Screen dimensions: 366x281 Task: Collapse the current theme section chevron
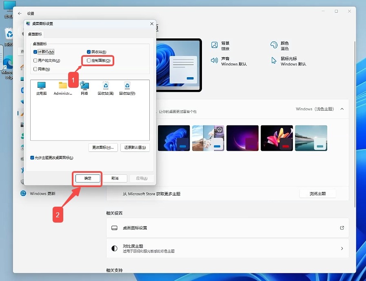click(x=342, y=109)
